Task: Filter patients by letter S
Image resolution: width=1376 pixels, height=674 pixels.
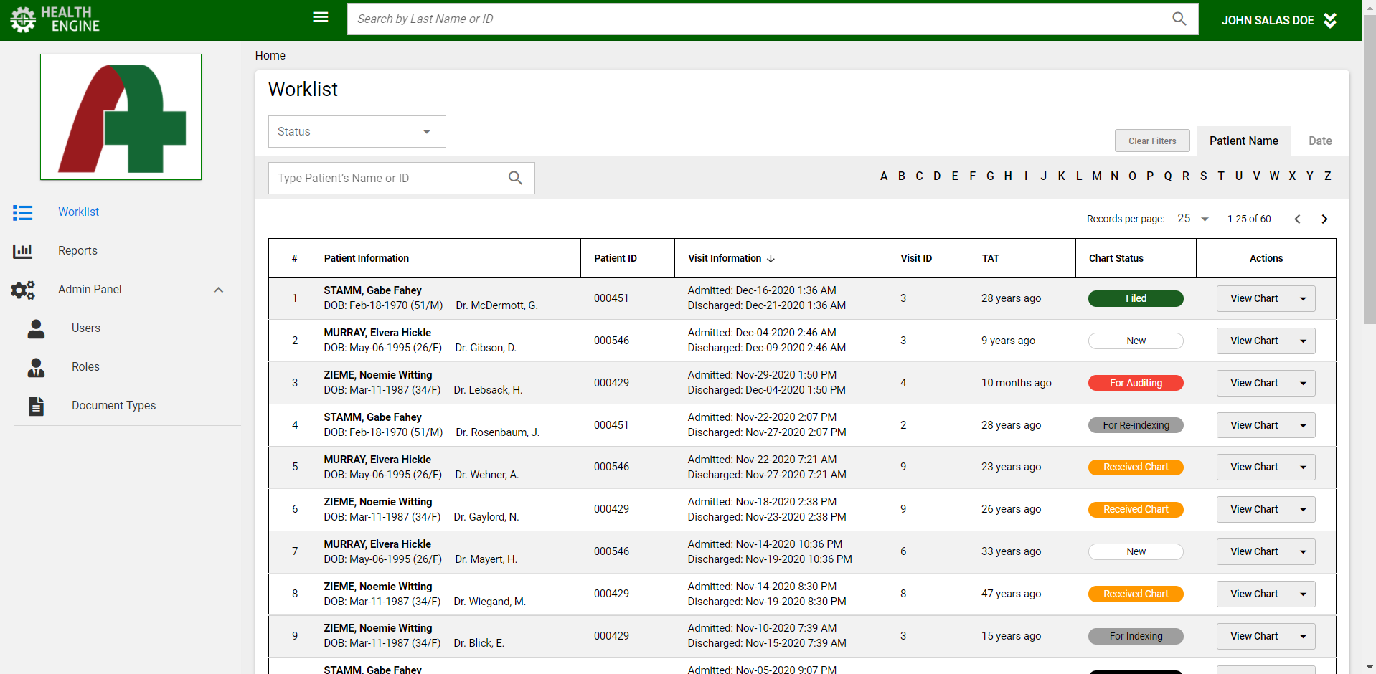Action: 1203,176
